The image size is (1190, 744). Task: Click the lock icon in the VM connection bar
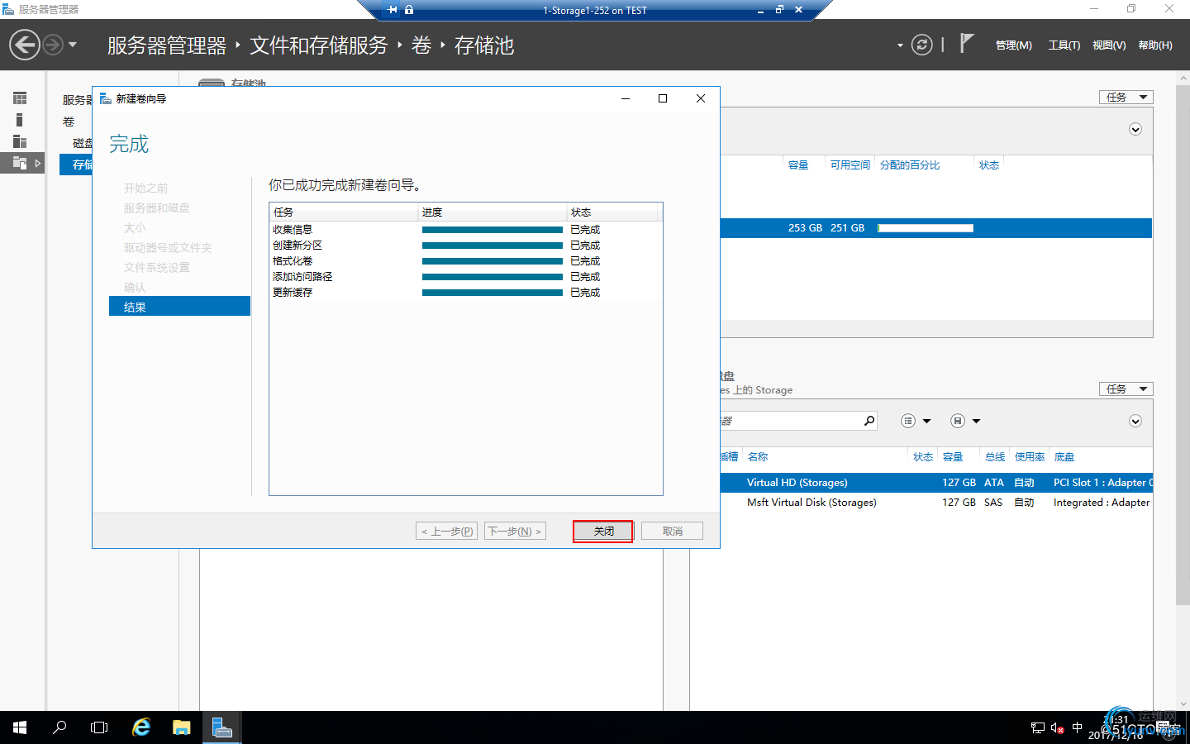coord(409,10)
